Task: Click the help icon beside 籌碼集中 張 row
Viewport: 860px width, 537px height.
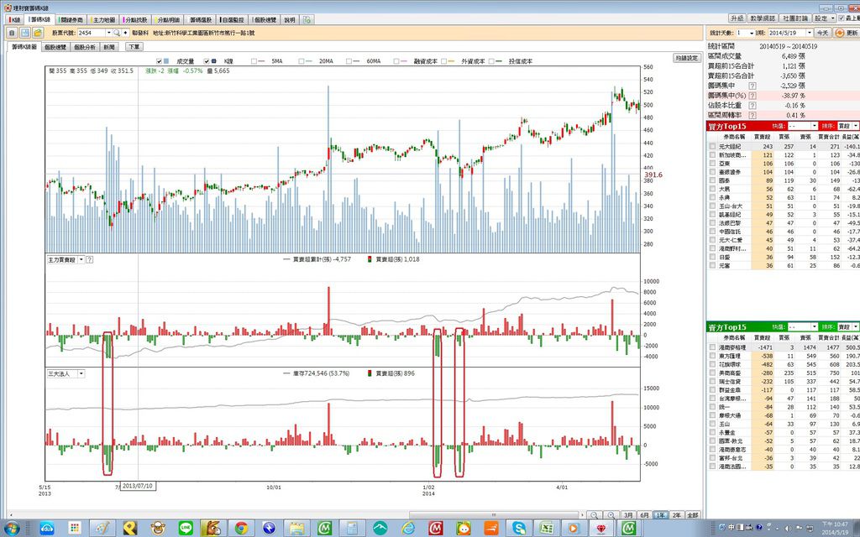Action: pyautogui.click(x=752, y=86)
